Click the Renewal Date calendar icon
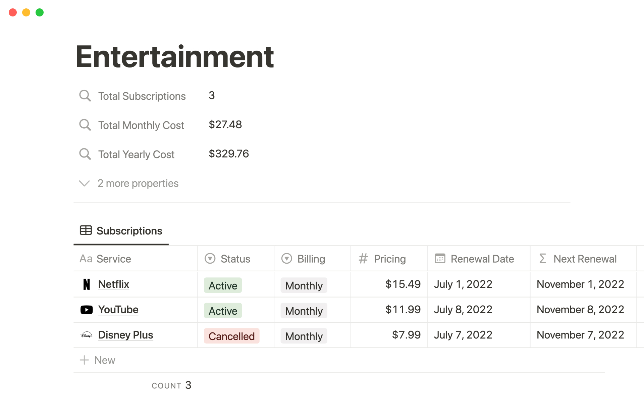This screenshot has height=403, width=644. coord(440,259)
